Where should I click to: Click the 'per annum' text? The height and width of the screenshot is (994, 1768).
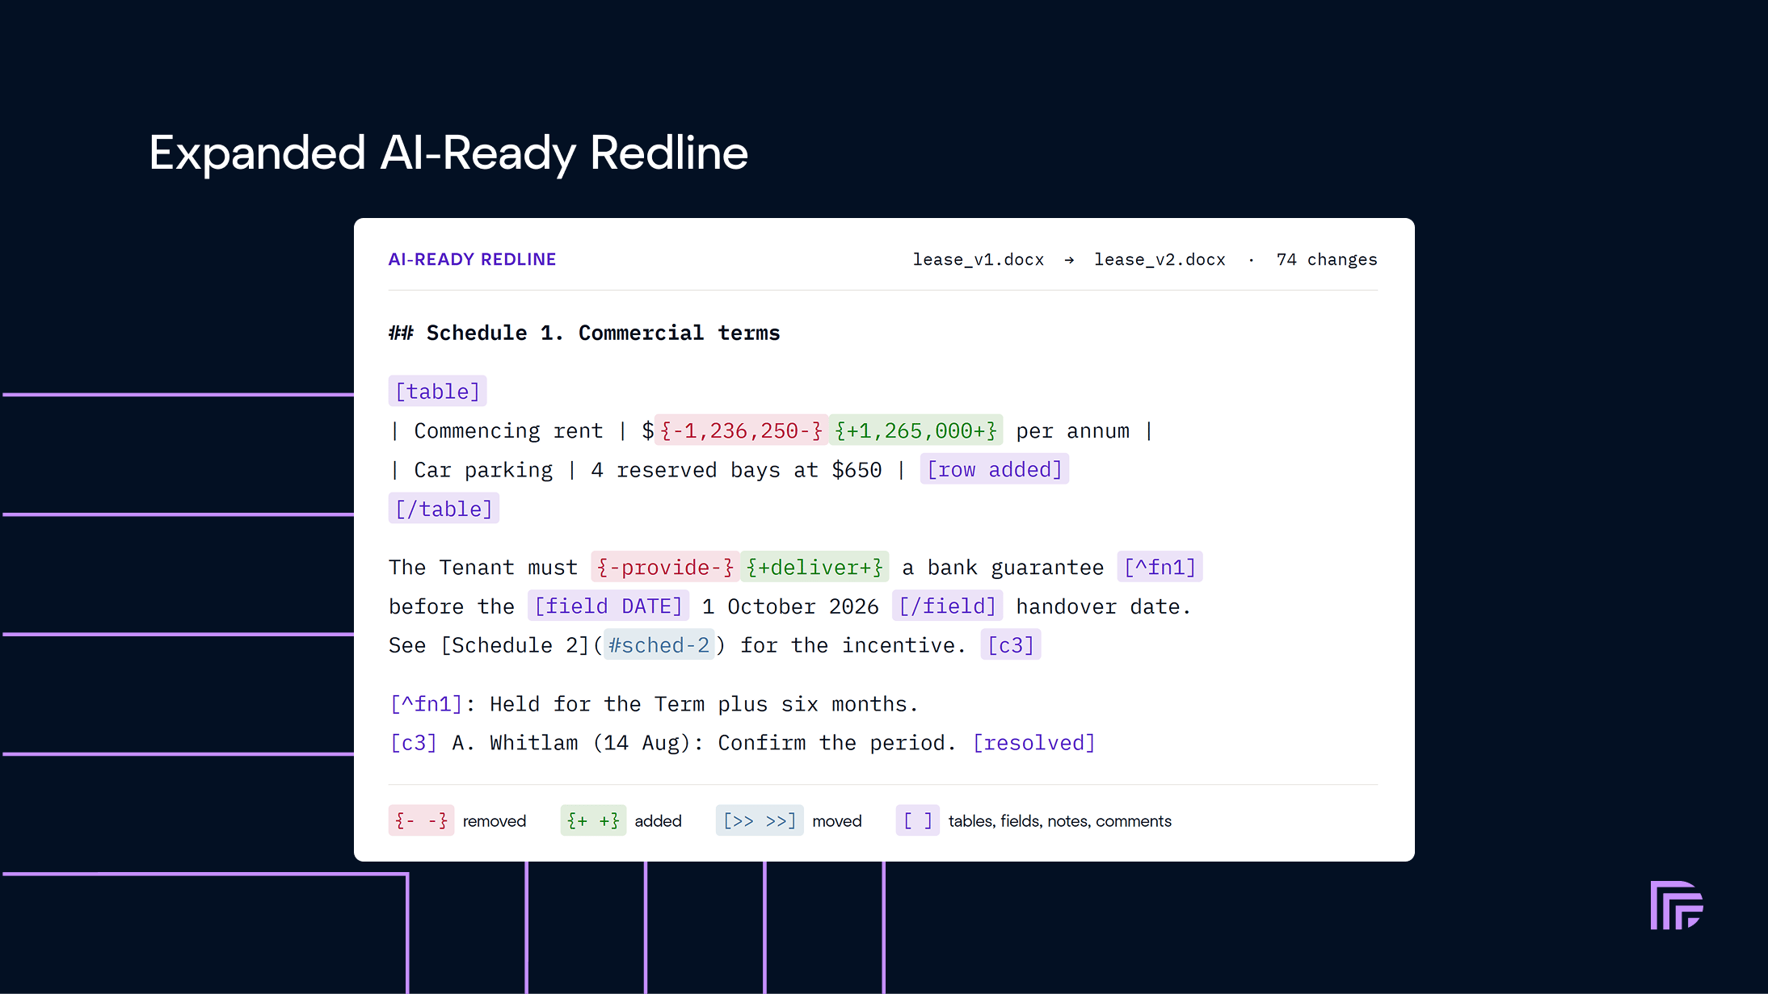pos(1073,430)
